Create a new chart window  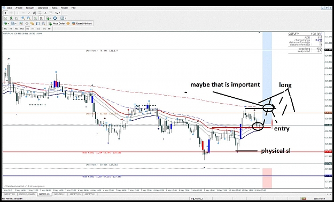5,24
